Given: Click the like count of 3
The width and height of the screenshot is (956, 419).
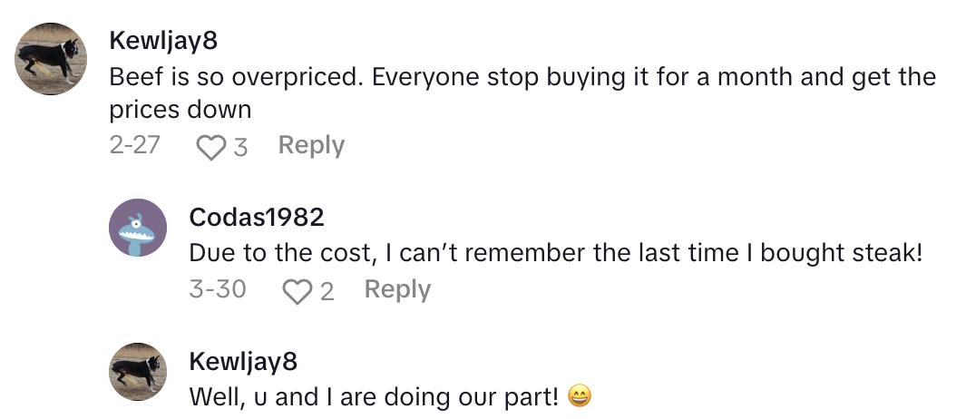Looking at the screenshot, I should point(240,147).
